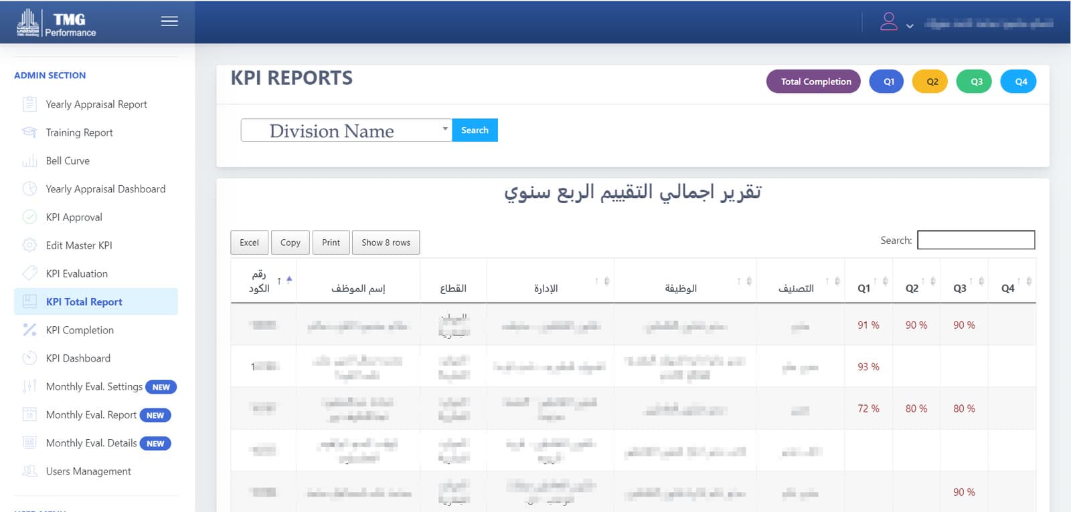Screen dimensions: 1071x512
Task: Click the Copy table button
Action: pos(291,243)
